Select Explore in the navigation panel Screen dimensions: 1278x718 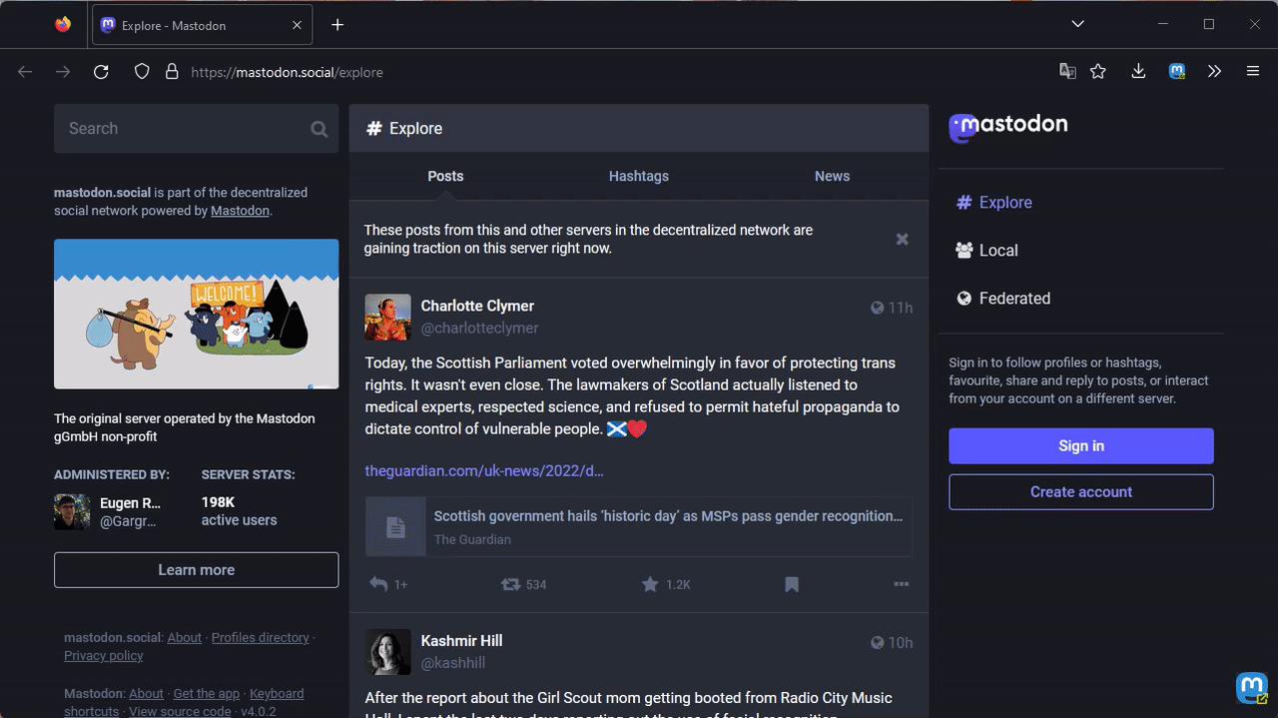[993, 203]
